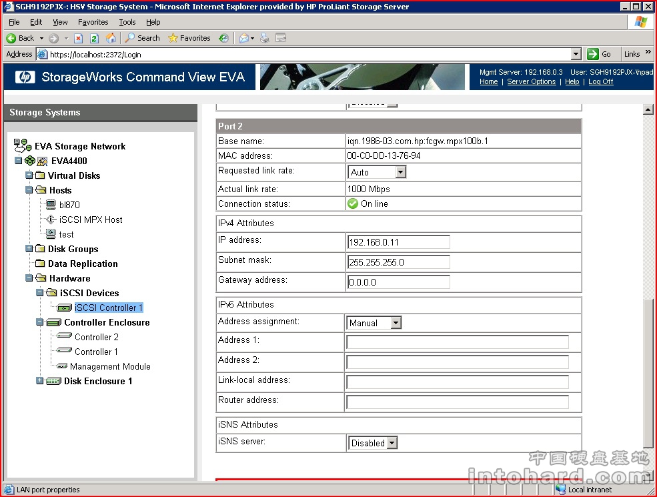Image resolution: width=657 pixels, height=497 pixels.
Task: Collapse the EVA4400 tree node
Action: pos(18,161)
